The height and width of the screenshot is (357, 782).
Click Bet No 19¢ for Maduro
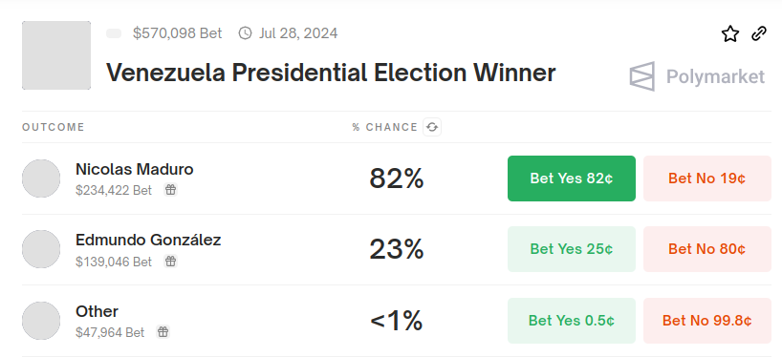[x=707, y=178]
